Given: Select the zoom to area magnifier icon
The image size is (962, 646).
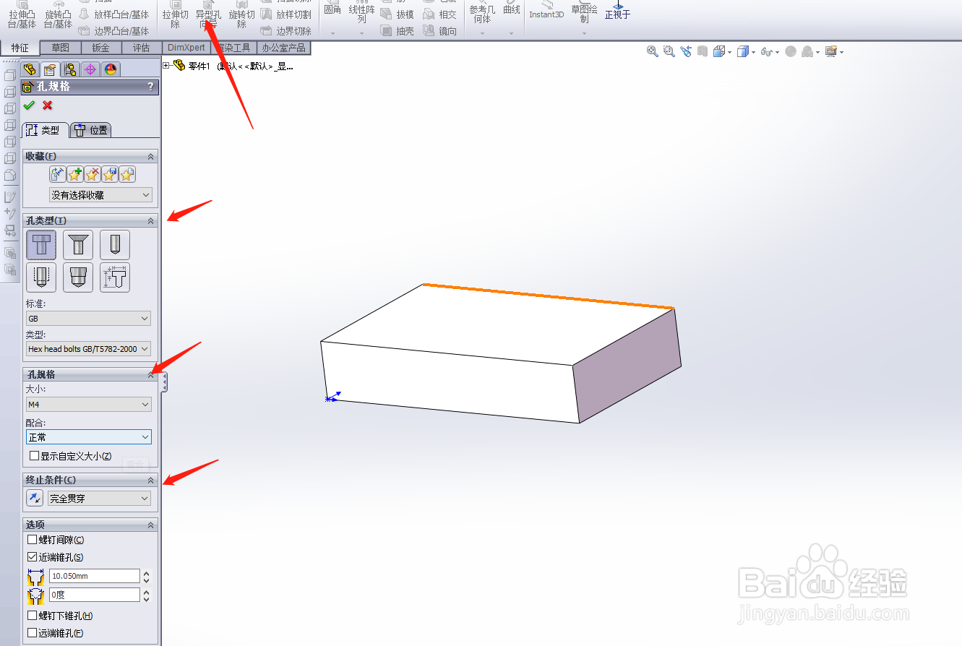Looking at the screenshot, I should pos(668,51).
